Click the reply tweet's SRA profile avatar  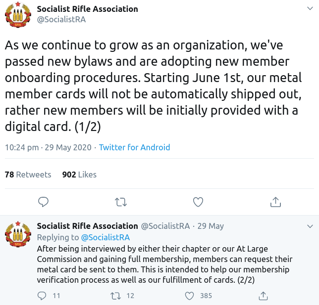click(x=18, y=234)
